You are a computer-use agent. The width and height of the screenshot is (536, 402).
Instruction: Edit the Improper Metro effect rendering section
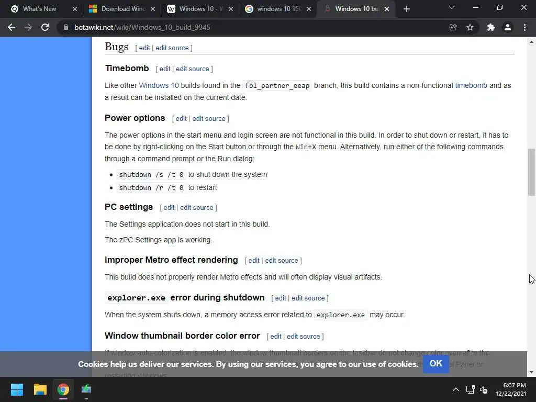pyautogui.click(x=254, y=261)
